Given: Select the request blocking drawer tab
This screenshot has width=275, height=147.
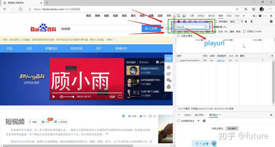Looking at the screenshot, I should tap(214, 115).
